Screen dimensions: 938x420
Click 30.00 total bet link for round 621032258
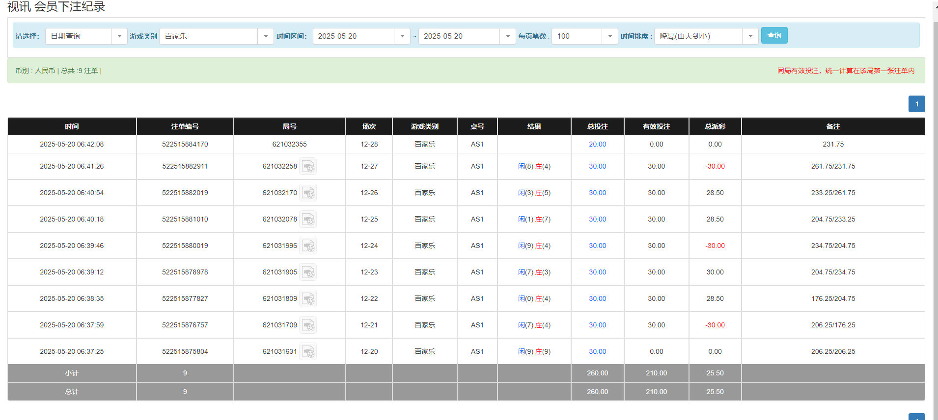click(597, 167)
